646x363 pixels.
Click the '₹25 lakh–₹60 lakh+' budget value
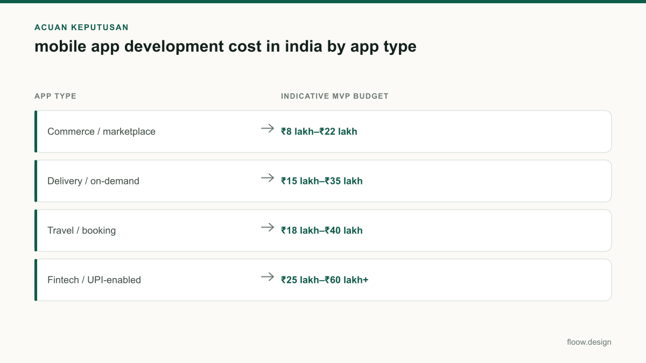(x=325, y=280)
